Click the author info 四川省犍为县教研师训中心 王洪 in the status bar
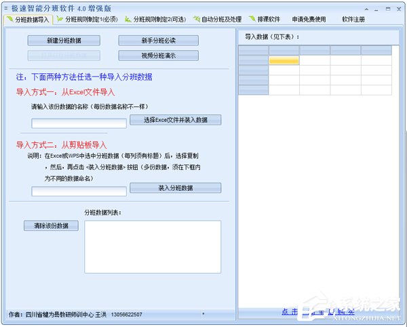This screenshot has height=327, width=407. (66, 315)
